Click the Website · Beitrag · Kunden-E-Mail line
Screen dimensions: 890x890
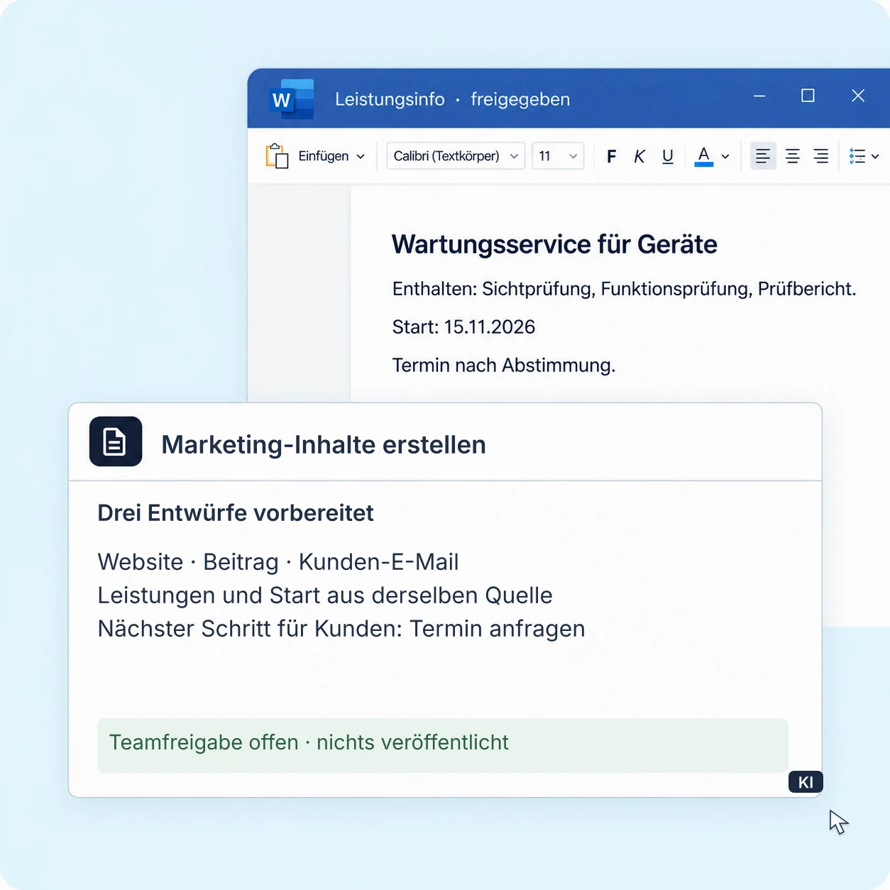coord(278,562)
